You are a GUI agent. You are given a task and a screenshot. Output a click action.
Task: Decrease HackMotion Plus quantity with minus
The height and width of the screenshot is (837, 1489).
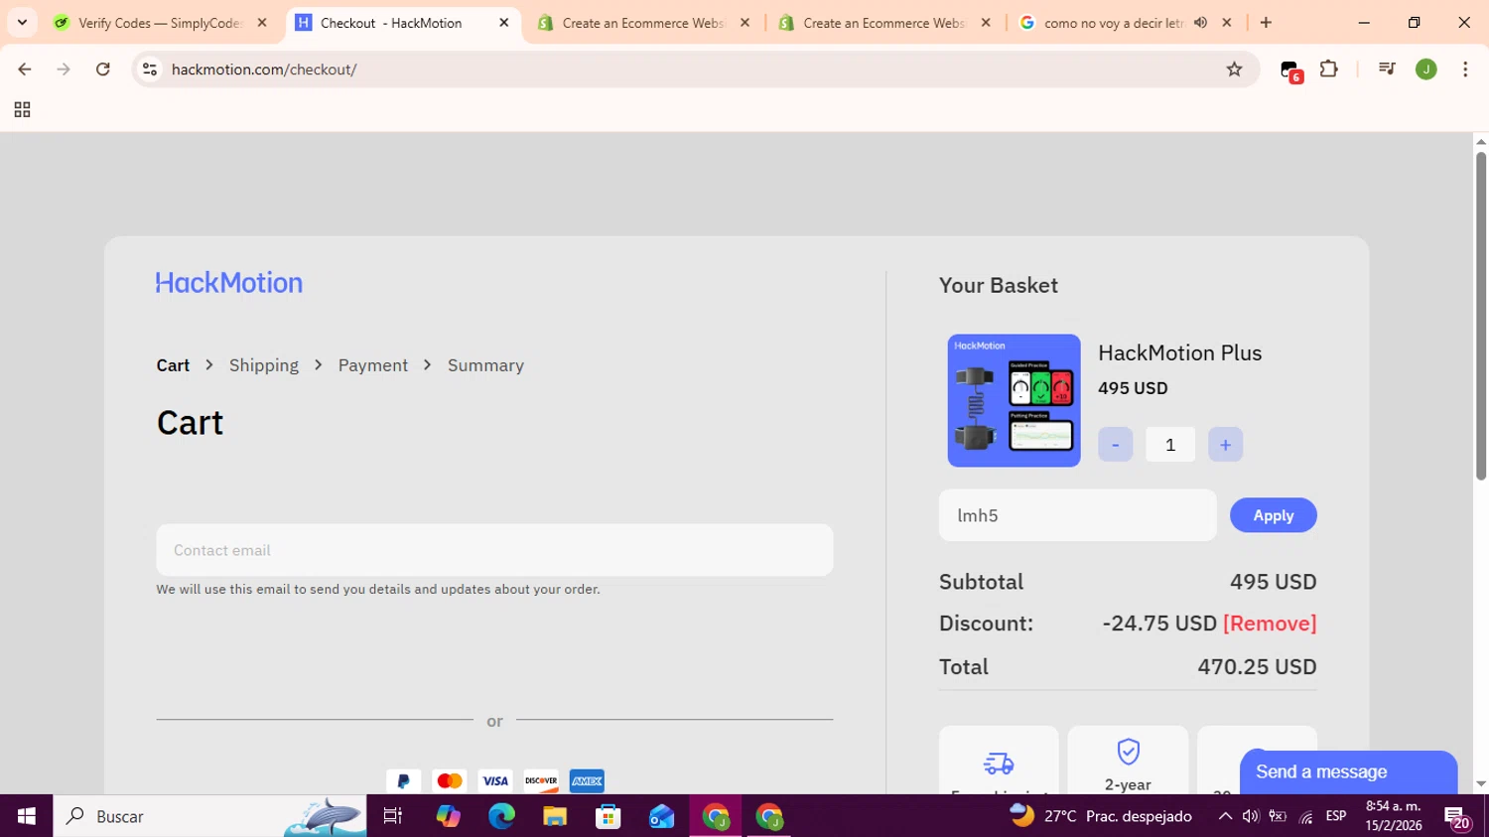pyautogui.click(x=1116, y=445)
